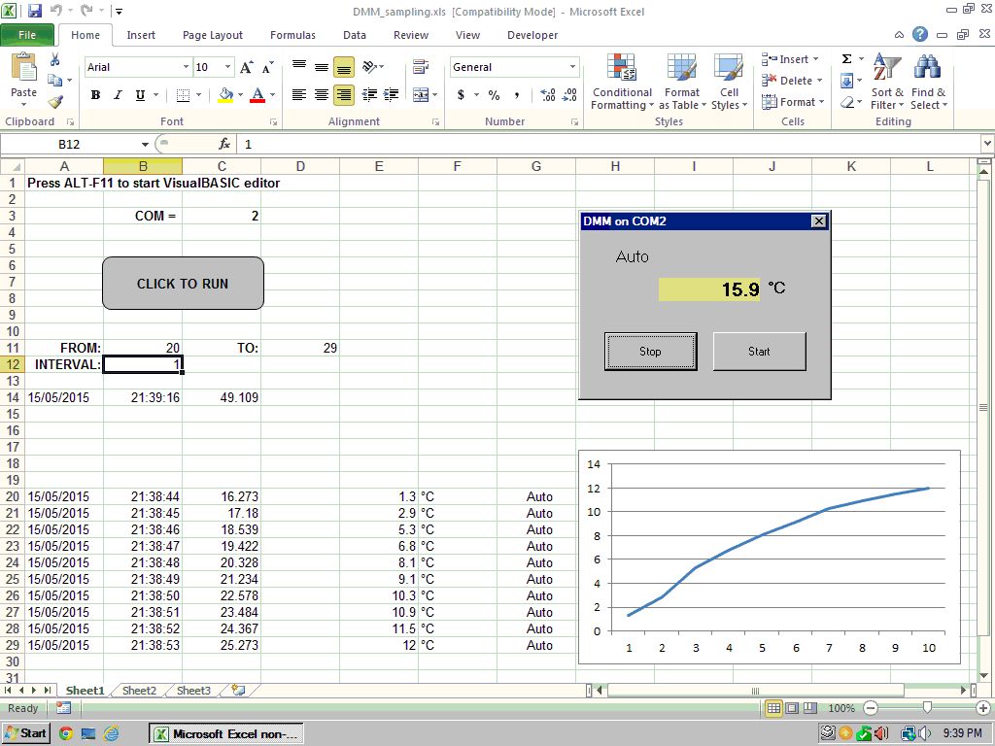
Task: Toggle Align Text Right
Action: [343, 95]
